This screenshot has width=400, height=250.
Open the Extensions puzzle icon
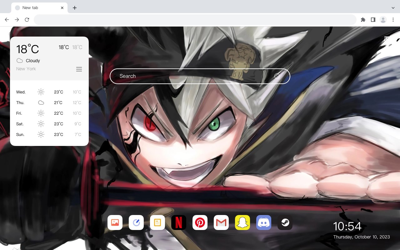(363, 20)
